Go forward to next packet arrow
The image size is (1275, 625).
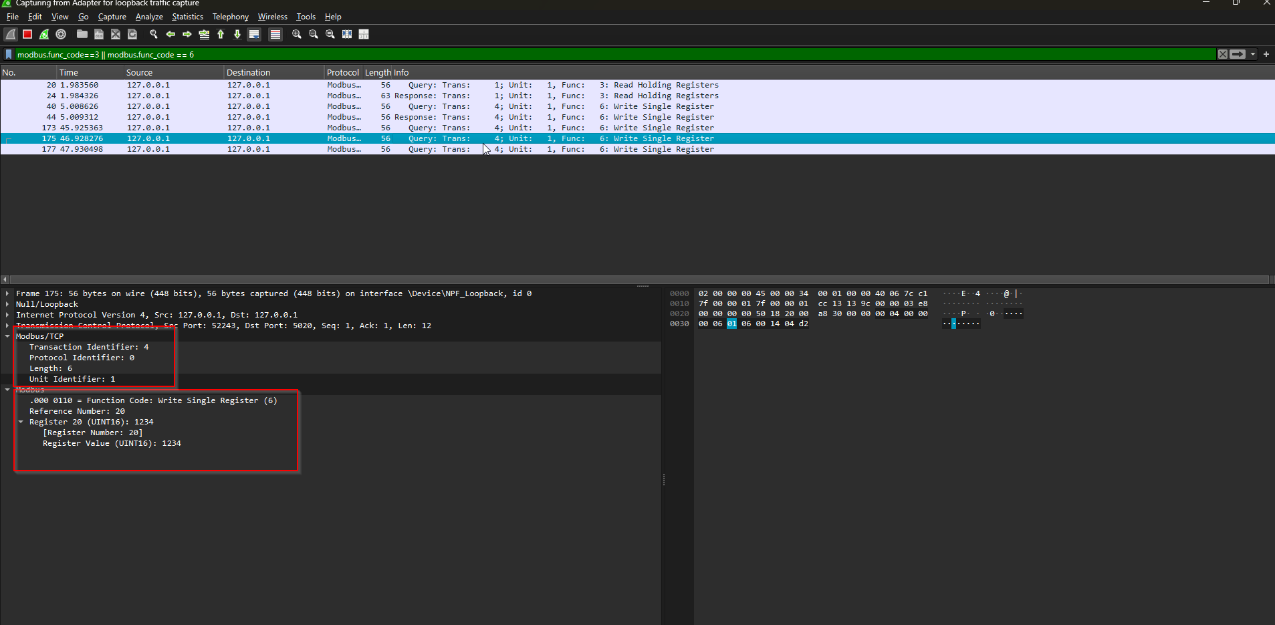[x=187, y=34]
